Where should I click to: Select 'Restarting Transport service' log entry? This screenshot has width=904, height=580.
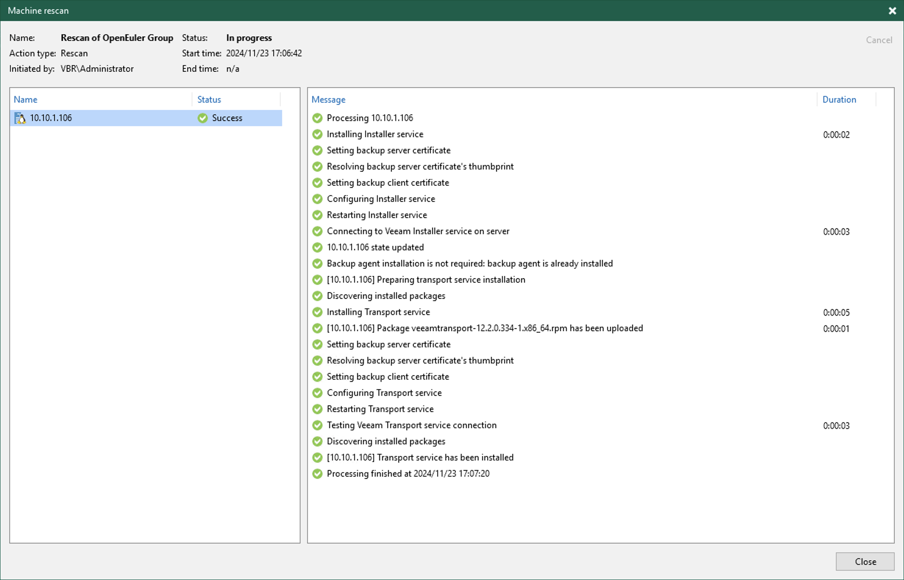(380, 409)
